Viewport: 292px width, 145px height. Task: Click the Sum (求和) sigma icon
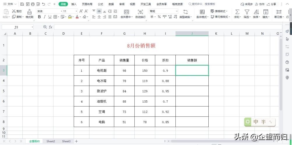237,12
